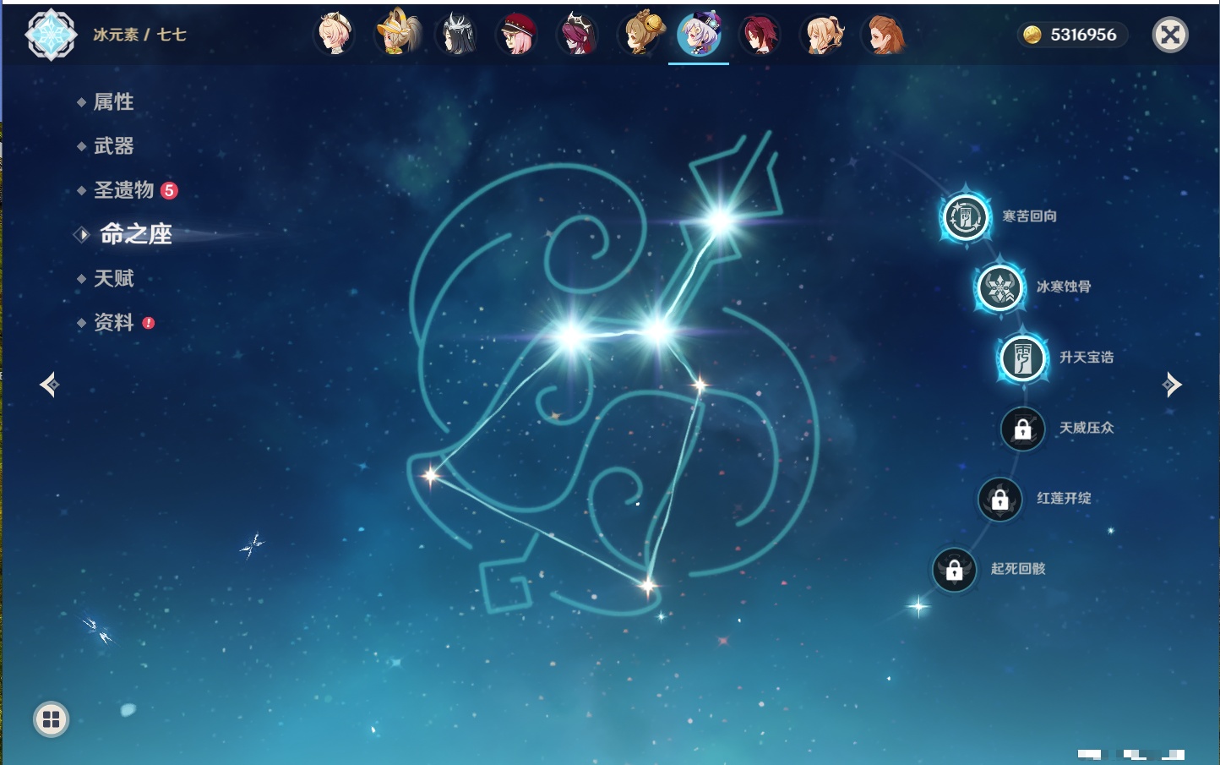Click the 寒苦回向 label
The image size is (1220, 765).
point(1030,216)
